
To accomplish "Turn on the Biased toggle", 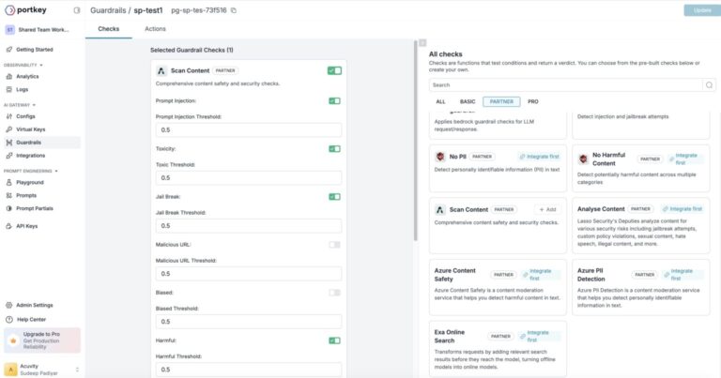I will pyautogui.click(x=334, y=292).
